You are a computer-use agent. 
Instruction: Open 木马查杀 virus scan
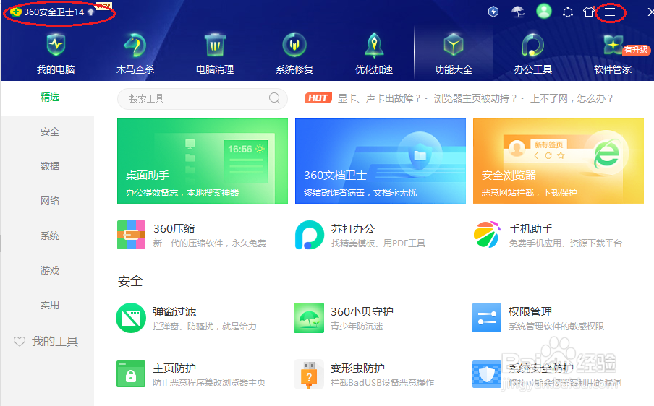(x=135, y=54)
